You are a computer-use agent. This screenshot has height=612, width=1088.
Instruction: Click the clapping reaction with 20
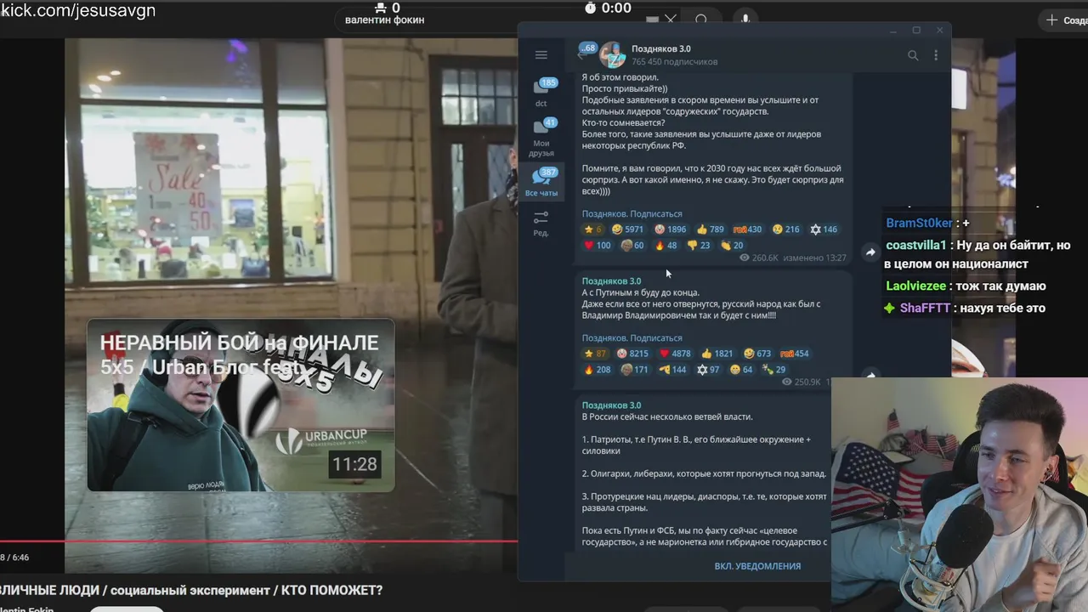click(732, 246)
